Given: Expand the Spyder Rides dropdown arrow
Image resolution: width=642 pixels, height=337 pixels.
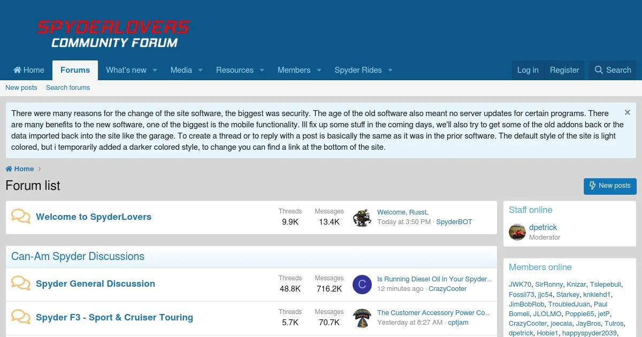Looking at the screenshot, I should 391,70.
